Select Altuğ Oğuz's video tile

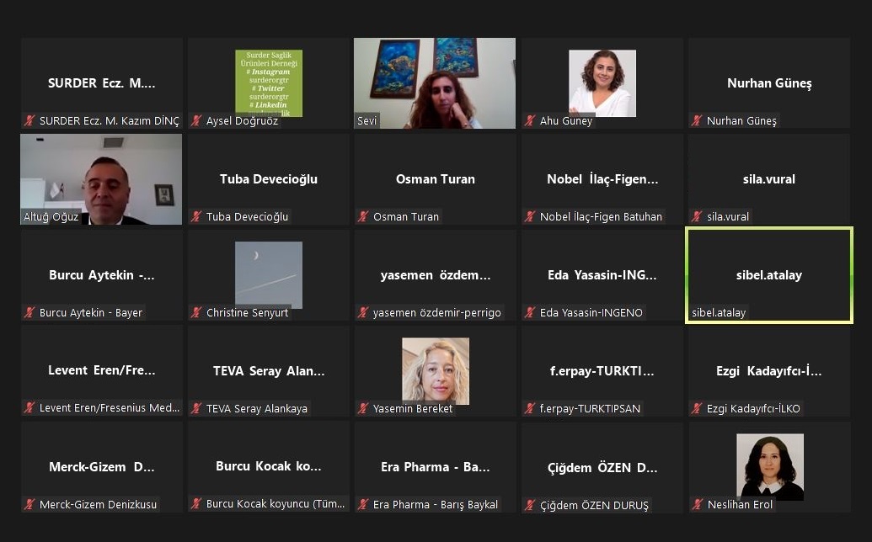(101, 178)
